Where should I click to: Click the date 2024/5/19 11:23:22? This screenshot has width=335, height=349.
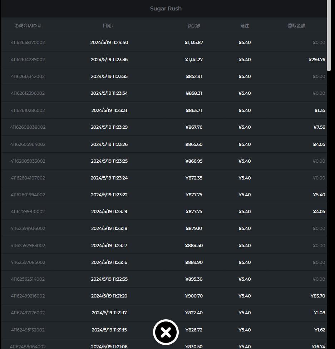[x=109, y=195]
